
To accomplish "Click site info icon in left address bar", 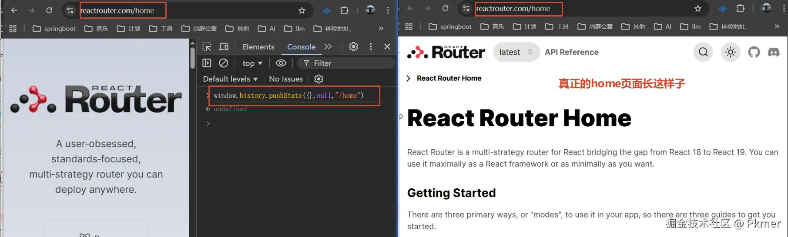I will pyautogui.click(x=70, y=10).
